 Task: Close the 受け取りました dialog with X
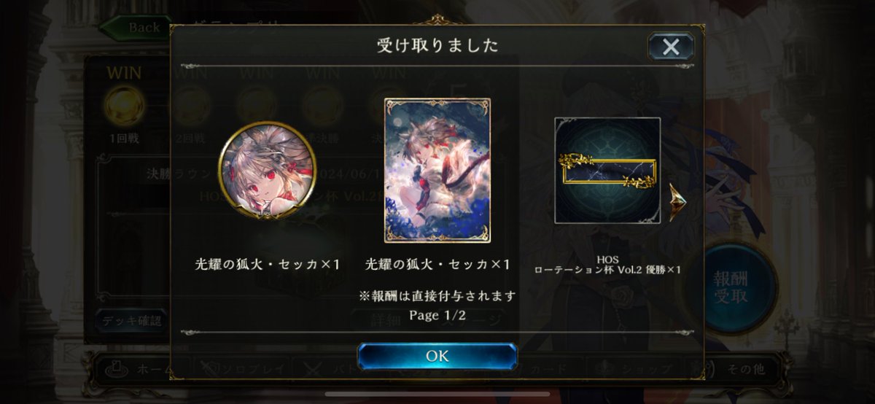click(670, 47)
